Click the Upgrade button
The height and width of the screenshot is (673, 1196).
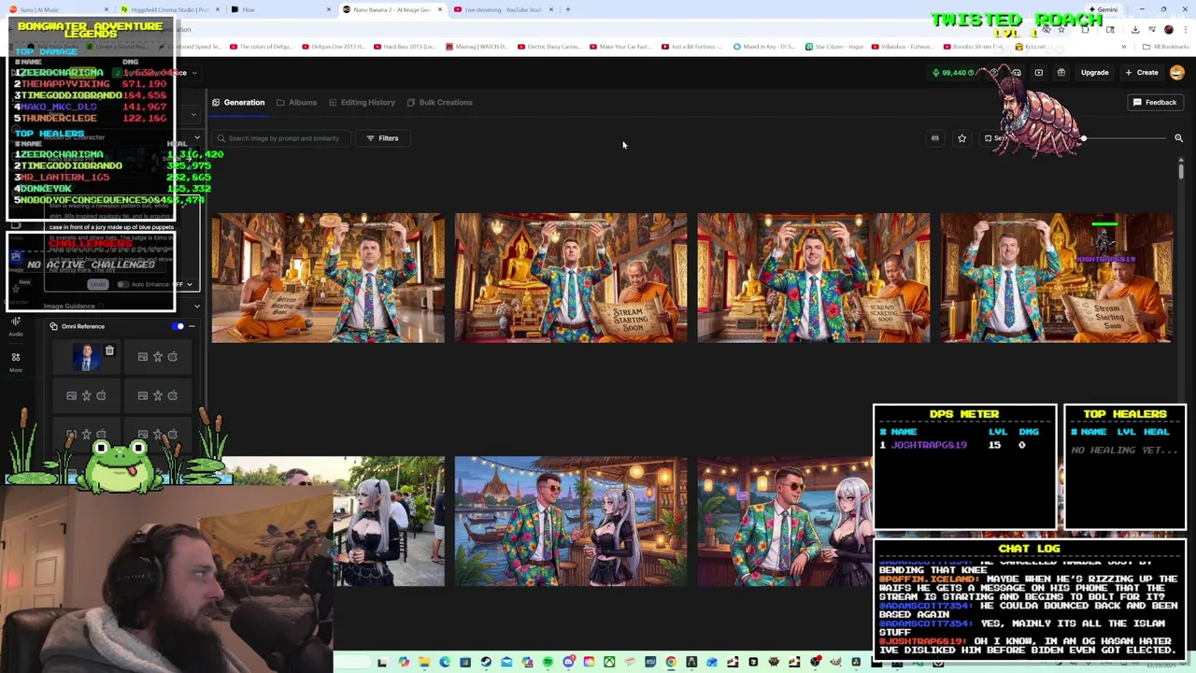point(1094,72)
